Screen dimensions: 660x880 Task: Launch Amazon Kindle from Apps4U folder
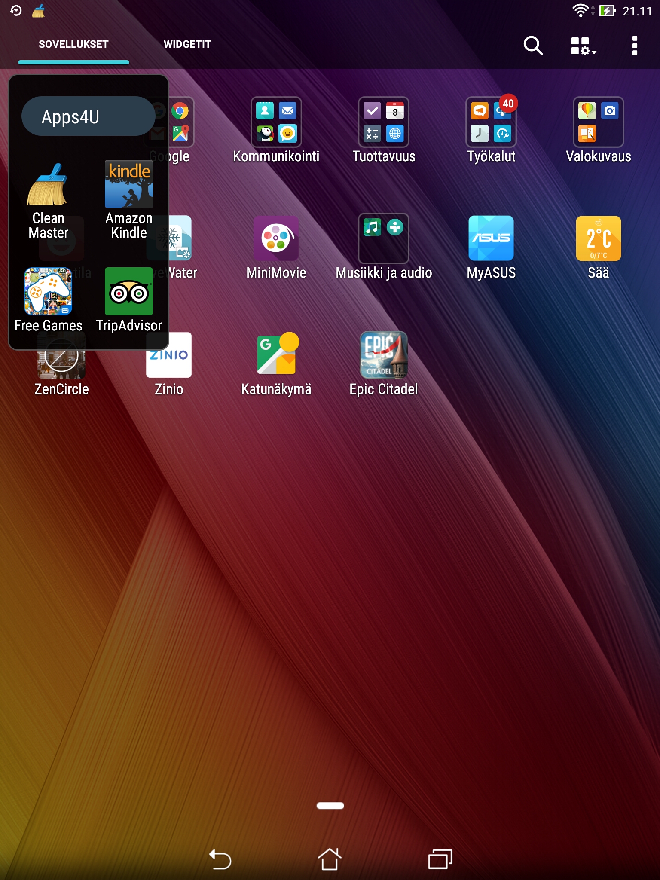tap(129, 201)
